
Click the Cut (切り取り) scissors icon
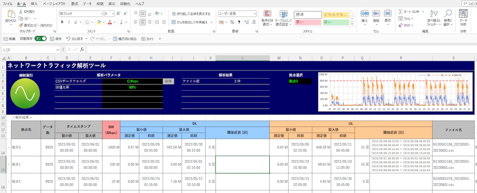click(x=21, y=12)
